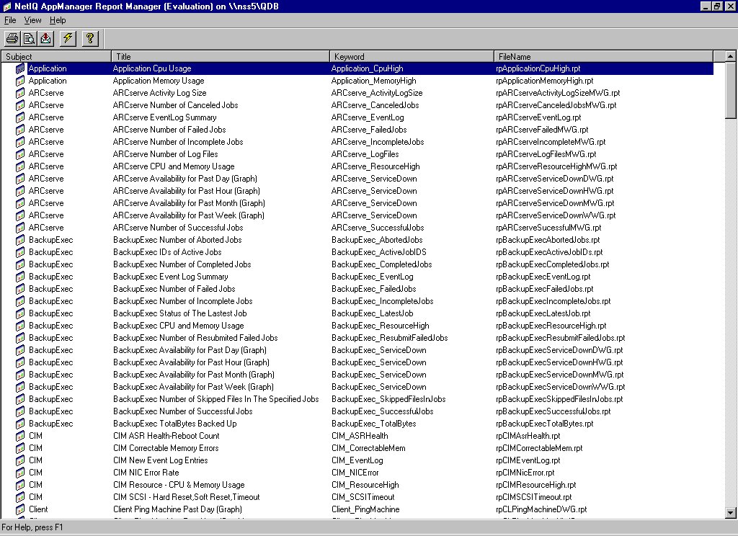Image resolution: width=738 pixels, height=536 pixels.
Task: Select title ARCserve Number of Incomplete Jobs
Action: [x=178, y=142]
